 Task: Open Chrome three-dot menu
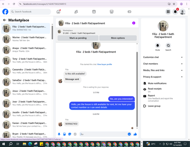click(187, 4)
